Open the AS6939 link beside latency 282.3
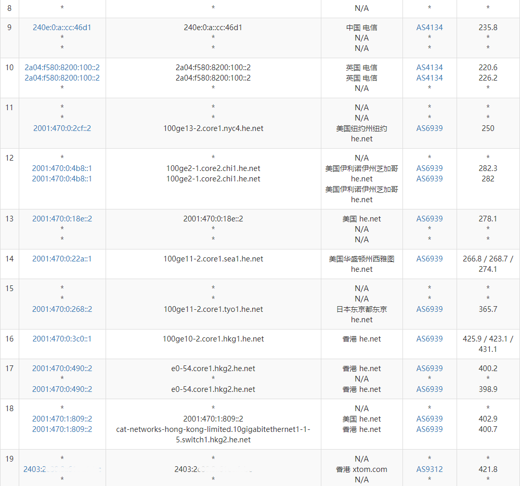The width and height of the screenshot is (520, 486). point(430,168)
